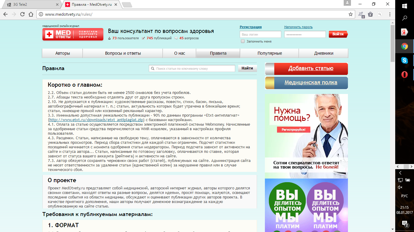The image size is (414, 232).
Task: Bookmark this page with the star icon
Action: 351,14
